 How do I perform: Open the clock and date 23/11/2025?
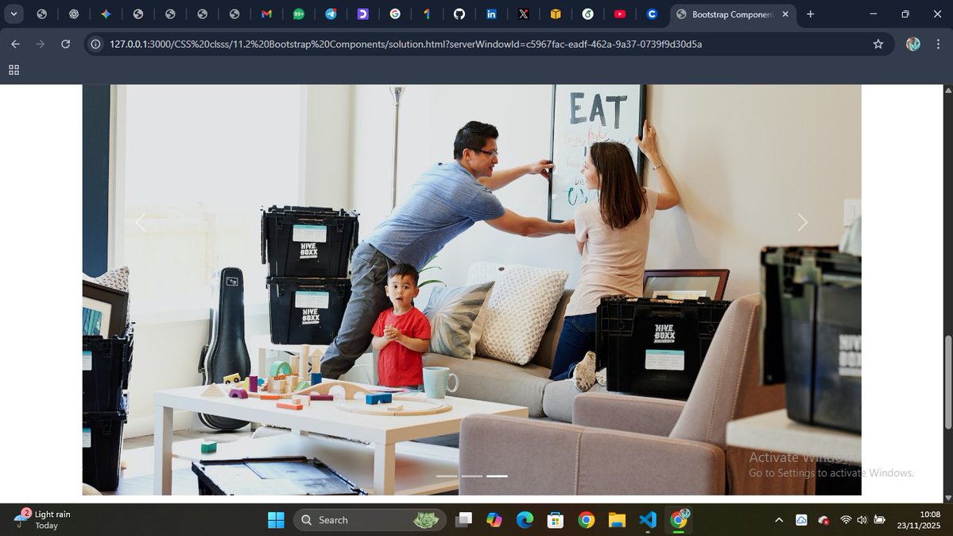coord(918,519)
